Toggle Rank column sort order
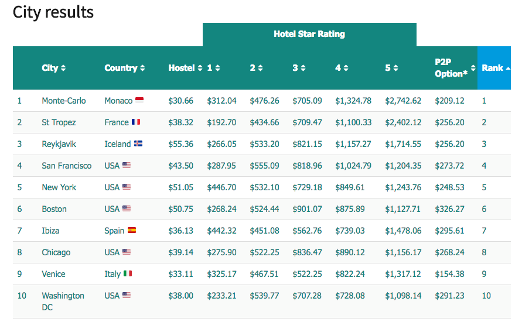Image resolution: width=522 pixels, height=322 pixels. point(494,68)
